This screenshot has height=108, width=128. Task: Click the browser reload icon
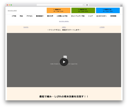(83, 5)
